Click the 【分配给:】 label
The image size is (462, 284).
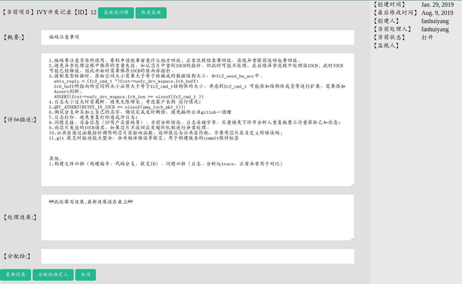[17, 256]
